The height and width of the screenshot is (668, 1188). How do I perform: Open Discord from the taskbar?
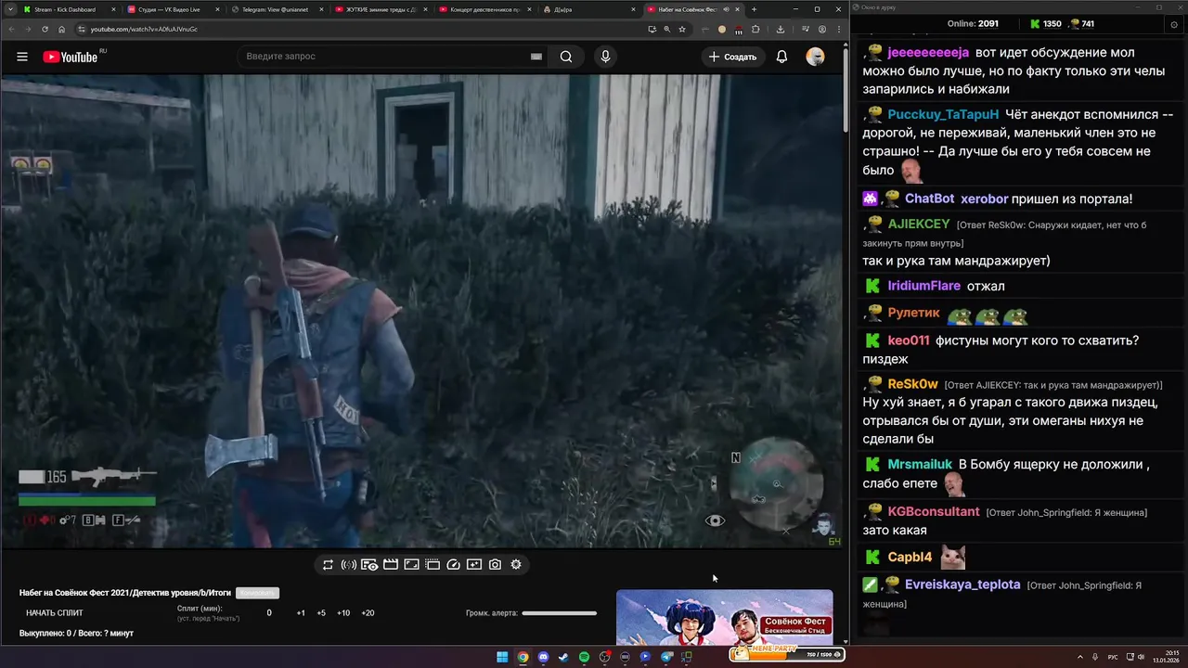[543, 657]
